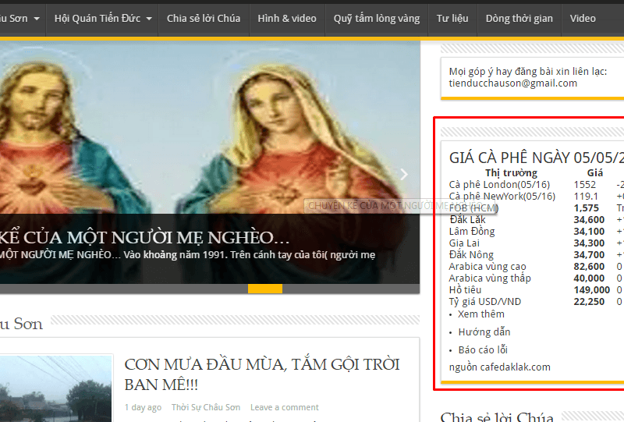Screen dimensions: 624x422
Task: Open the Thời Sự Châu Sơn category link
Action: coord(206,407)
